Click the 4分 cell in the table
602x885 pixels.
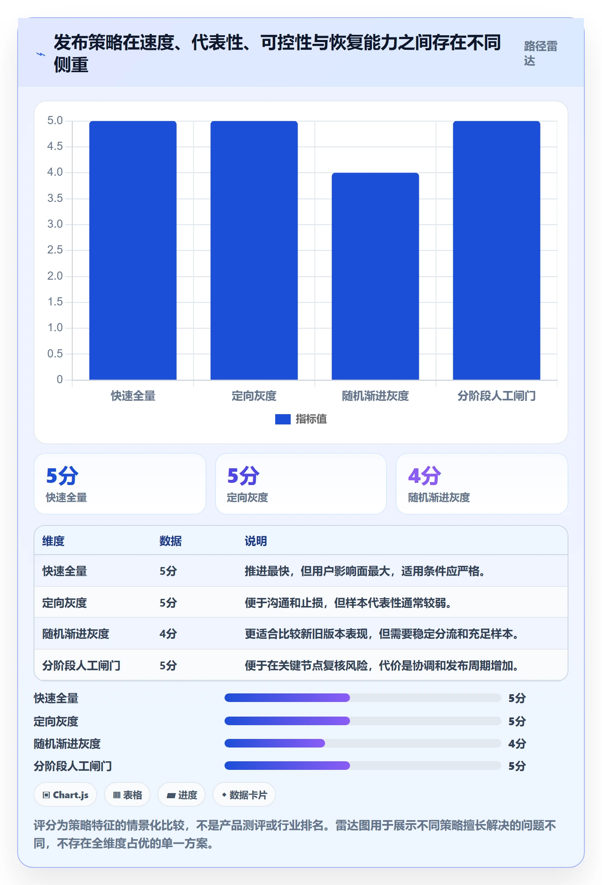click(x=168, y=634)
